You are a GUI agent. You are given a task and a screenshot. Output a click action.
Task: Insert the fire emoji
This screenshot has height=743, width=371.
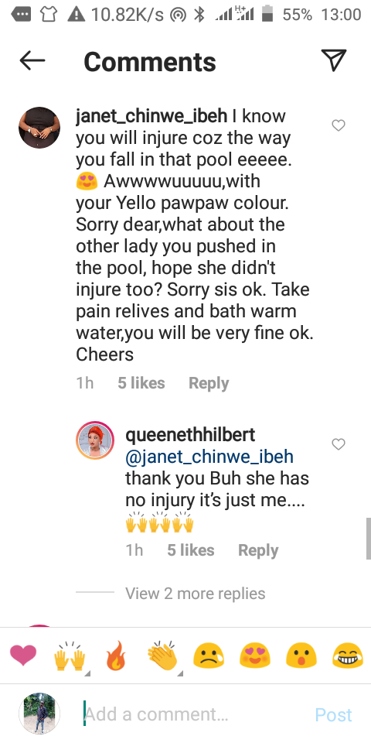click(x=116, y=656)
